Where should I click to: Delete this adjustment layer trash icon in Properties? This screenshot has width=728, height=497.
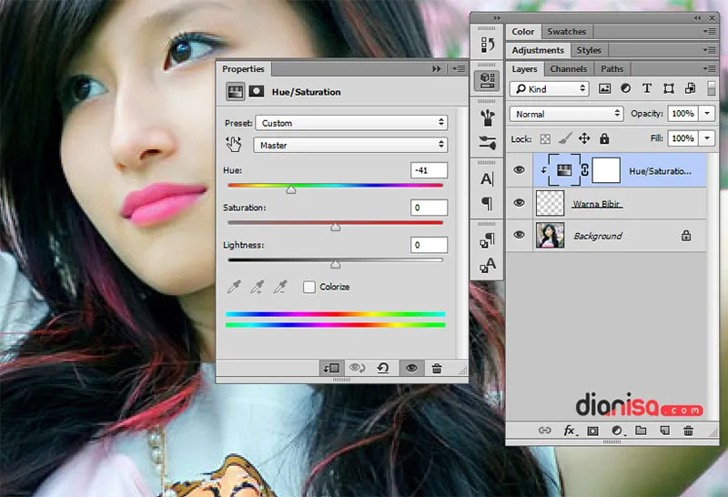point(437,369)
